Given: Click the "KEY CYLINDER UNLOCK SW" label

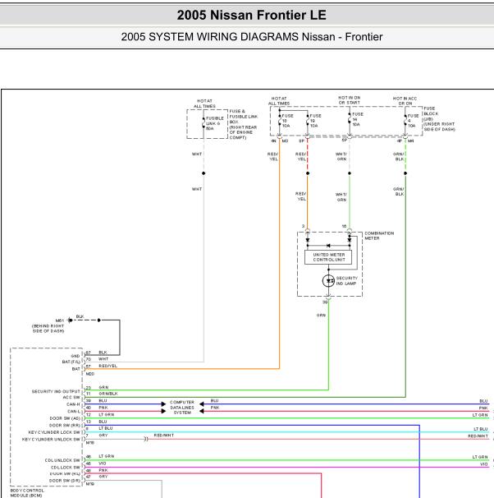Looking at the screenshot, I should click(x=51, y=440).
